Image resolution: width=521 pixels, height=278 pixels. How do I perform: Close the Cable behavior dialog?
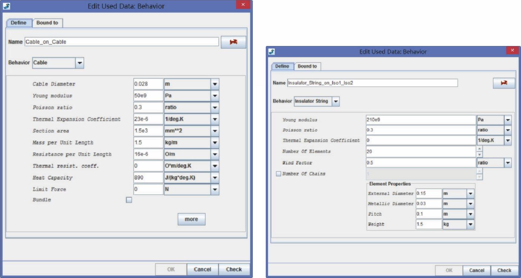pyautogui.click(x=243, y=5)
